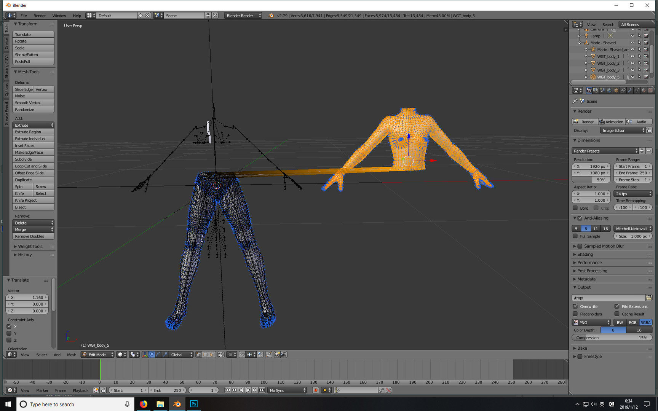Jump to the last frame in timeline

coord(262,390)
